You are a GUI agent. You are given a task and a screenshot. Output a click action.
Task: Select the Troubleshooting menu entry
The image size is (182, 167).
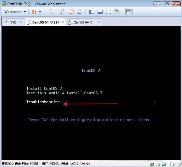click(x=43, y=102)
